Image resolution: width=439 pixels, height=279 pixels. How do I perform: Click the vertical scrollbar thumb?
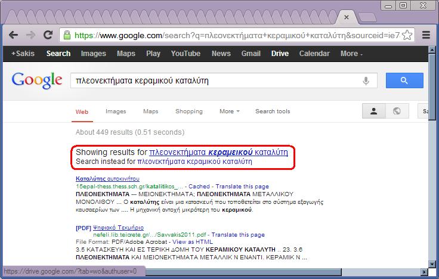click(x=432, y=87)
